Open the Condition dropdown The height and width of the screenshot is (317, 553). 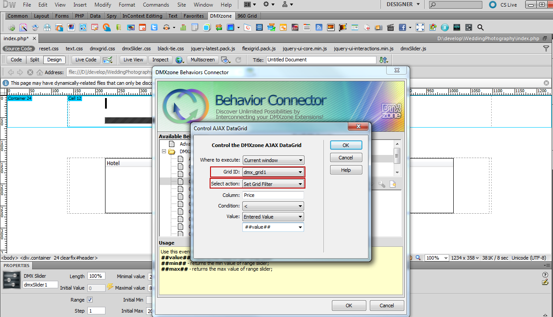(x=273, y=206)
